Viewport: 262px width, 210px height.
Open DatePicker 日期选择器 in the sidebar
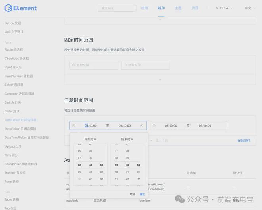pyautogui.click(x=20, y=129)
